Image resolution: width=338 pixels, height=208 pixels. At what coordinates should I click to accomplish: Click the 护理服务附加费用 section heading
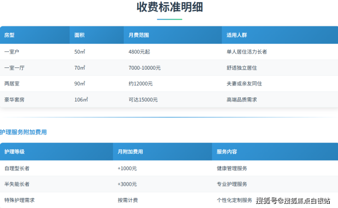coord(23,132)
